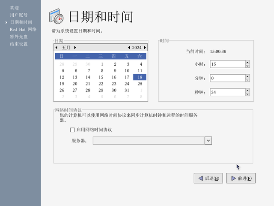Click the previous month arrow beside 五月
The height and width of the screenshot is (206, 274).
[x=57, y=48]
